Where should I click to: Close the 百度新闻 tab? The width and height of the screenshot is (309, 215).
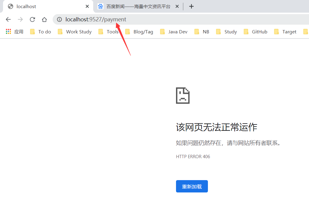(177, 6)
